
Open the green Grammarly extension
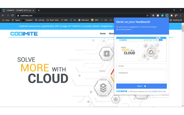[162, 15]
